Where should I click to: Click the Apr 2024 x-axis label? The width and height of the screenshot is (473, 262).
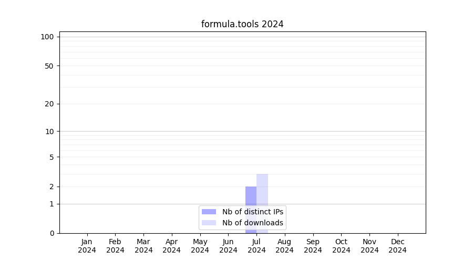pyautogui.click(x=172, y=246)
